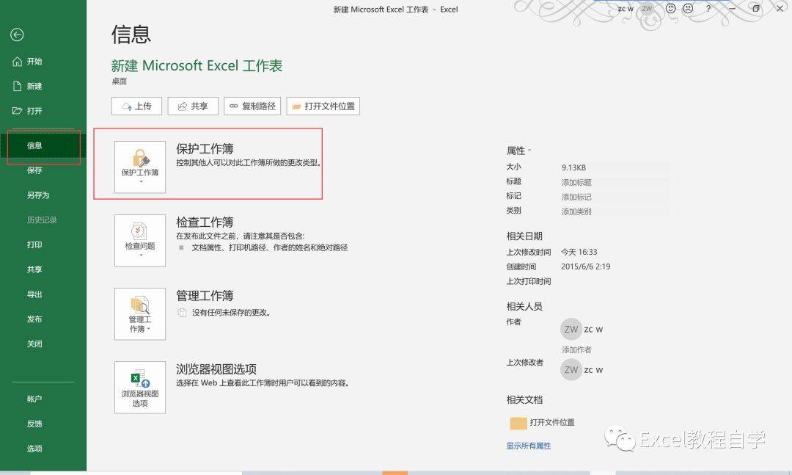Image resolution: width=792 pixels, height=475 pixels.
Task: Open the 管理工作簿 dropdown button
Action: [140, 313]
